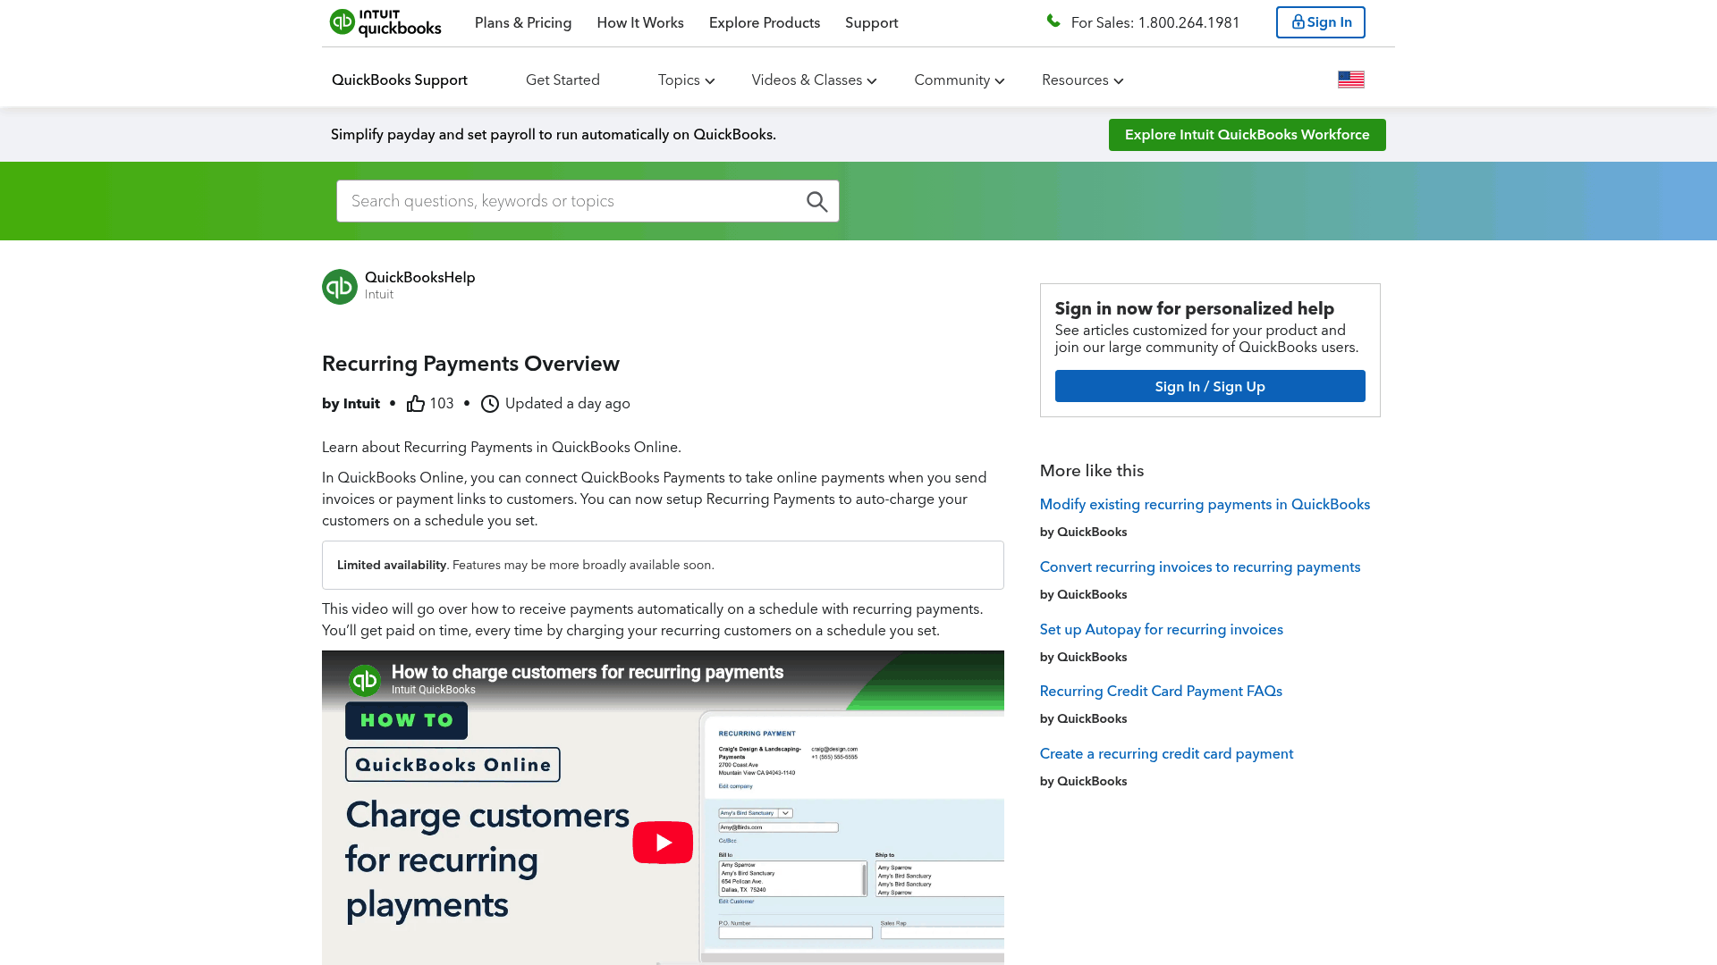The width and height of the screenshot is (1717, 965).
Task: Expand the Videos & Classes dropdown
Action: (x=814, y=80)
